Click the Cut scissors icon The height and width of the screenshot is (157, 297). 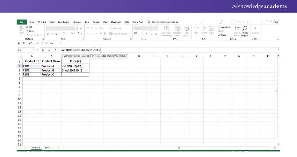click(x=27, y=27)
